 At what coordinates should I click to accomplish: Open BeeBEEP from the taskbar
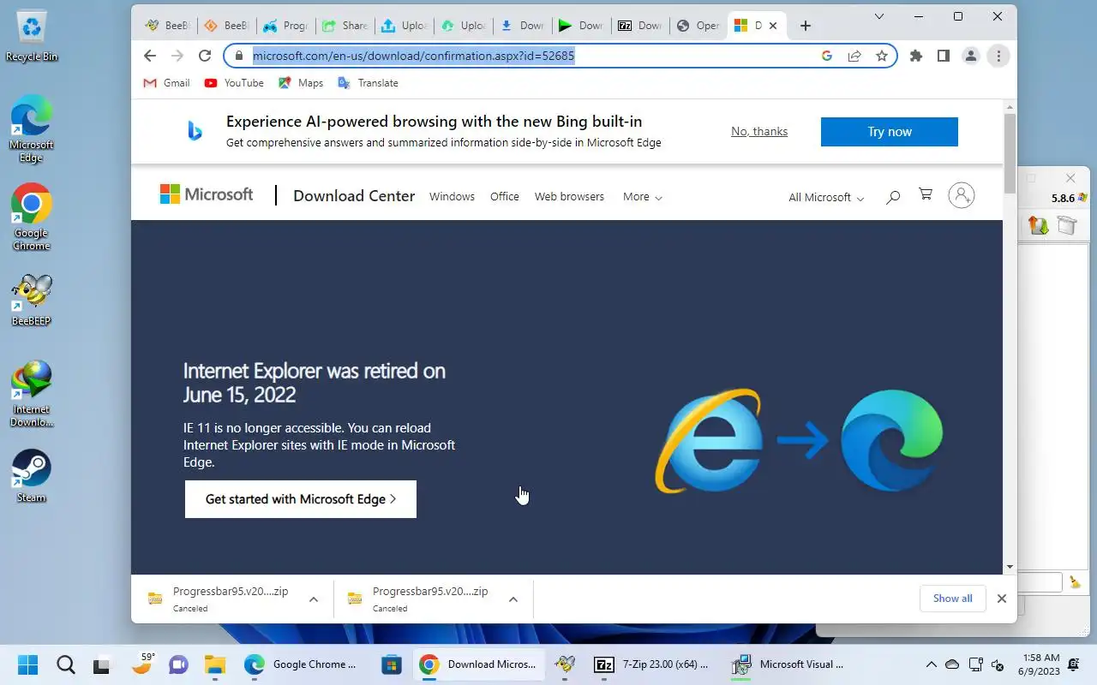(565, 664)
